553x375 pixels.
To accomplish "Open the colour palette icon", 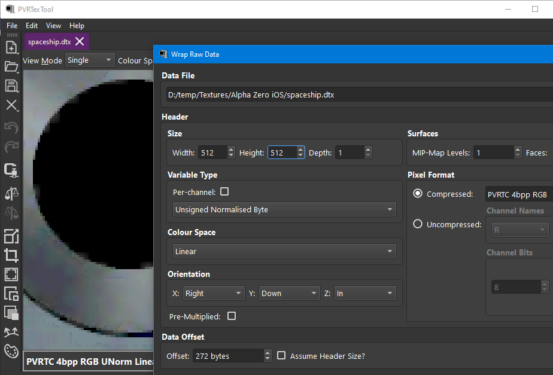I will [11, 351].
